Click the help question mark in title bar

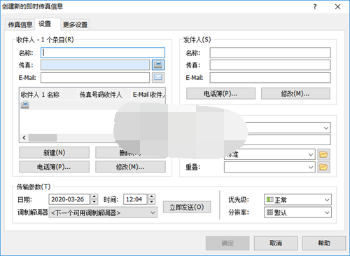point(315,7)
